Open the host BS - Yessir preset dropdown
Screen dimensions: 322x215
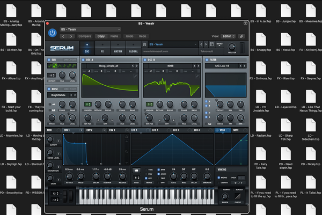90,29
